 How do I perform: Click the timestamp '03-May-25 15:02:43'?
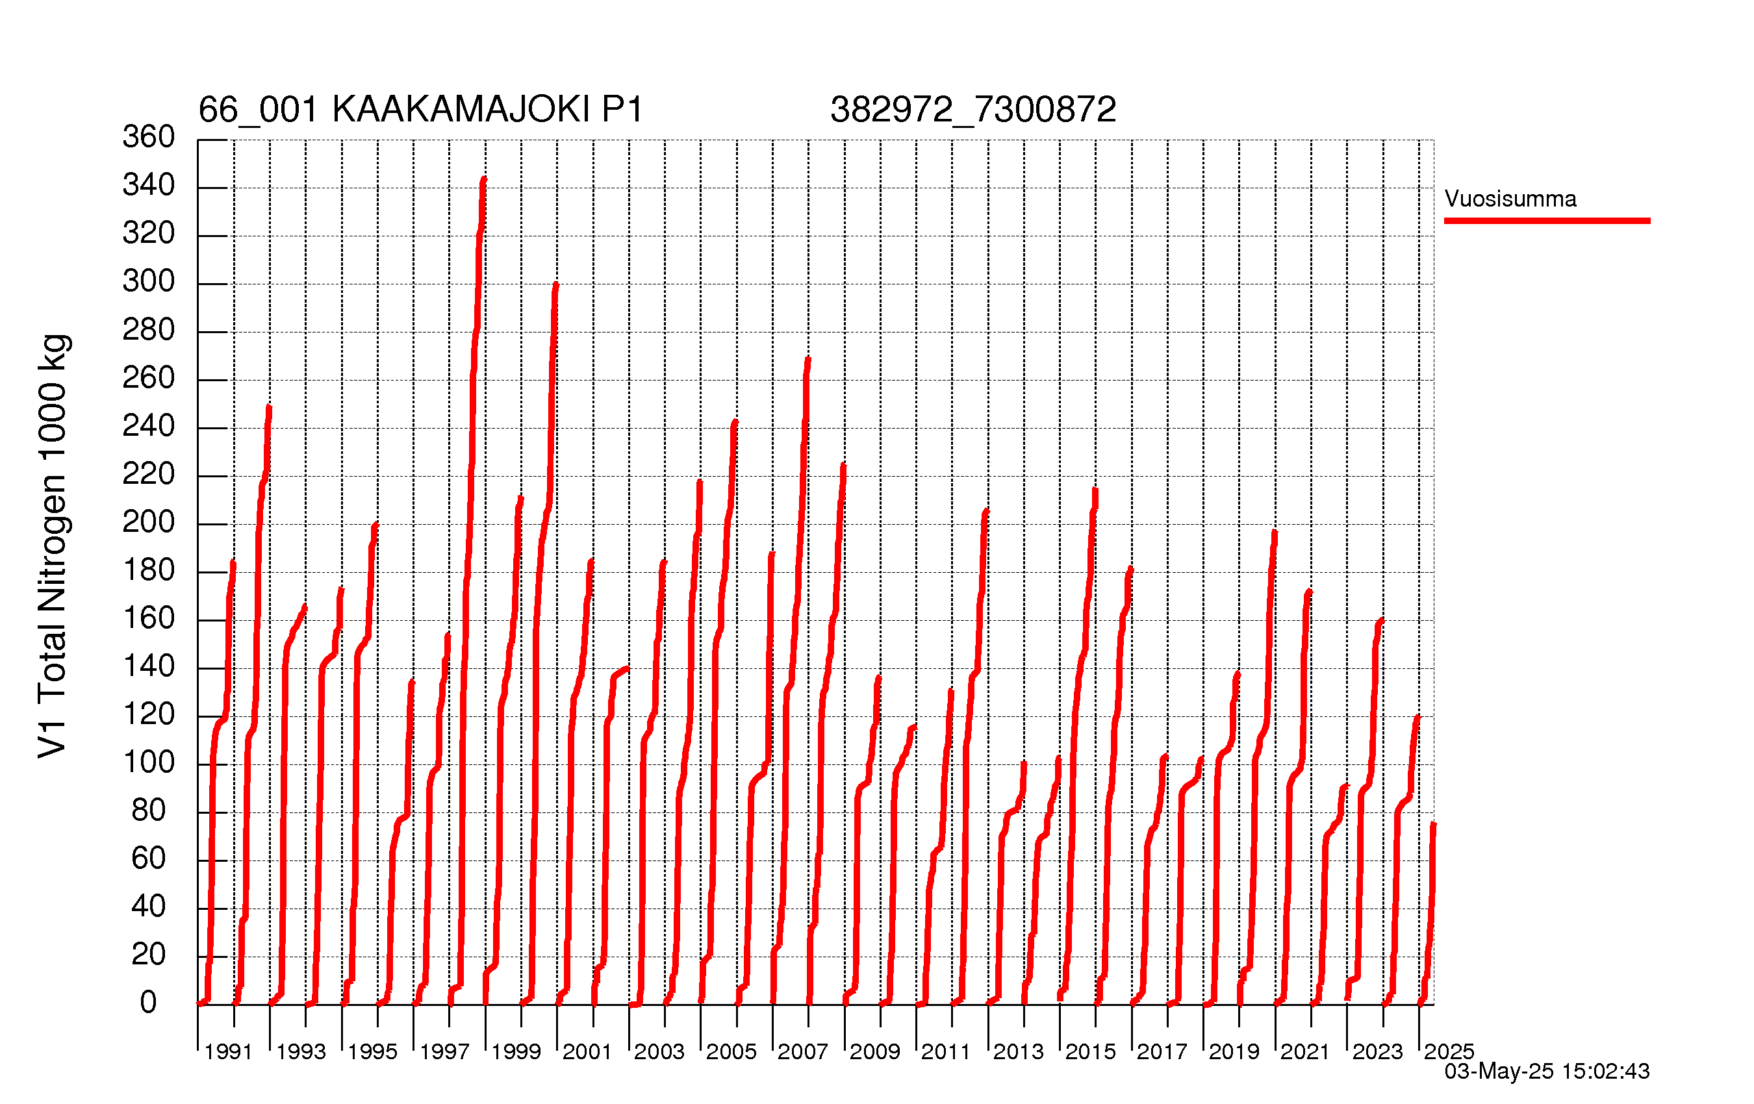1547,1072
